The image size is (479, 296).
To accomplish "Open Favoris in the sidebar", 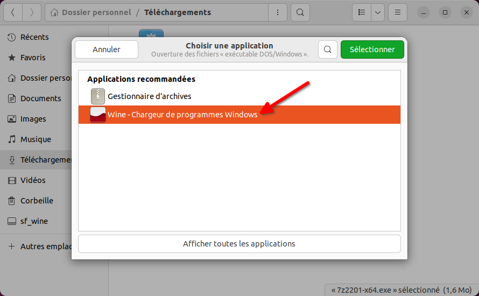I will (x=36, y=58).
